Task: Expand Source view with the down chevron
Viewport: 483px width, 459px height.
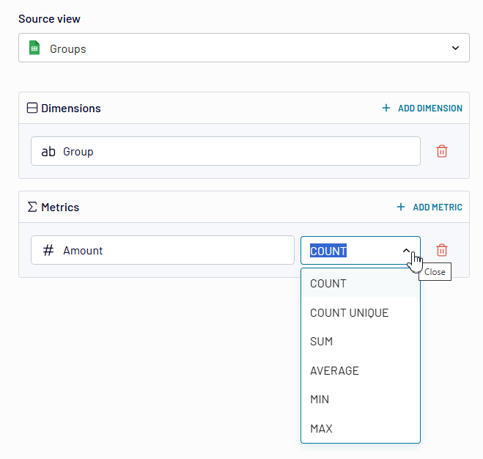Action: tap(455, 48)
